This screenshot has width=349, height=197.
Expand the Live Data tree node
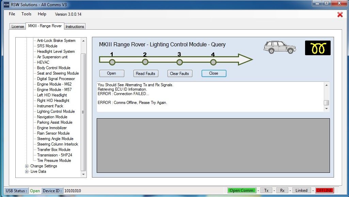[x=27, y=171]
